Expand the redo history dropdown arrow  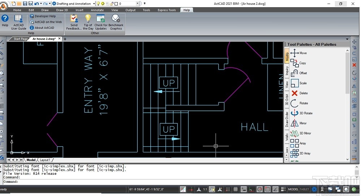pos(50,4)
